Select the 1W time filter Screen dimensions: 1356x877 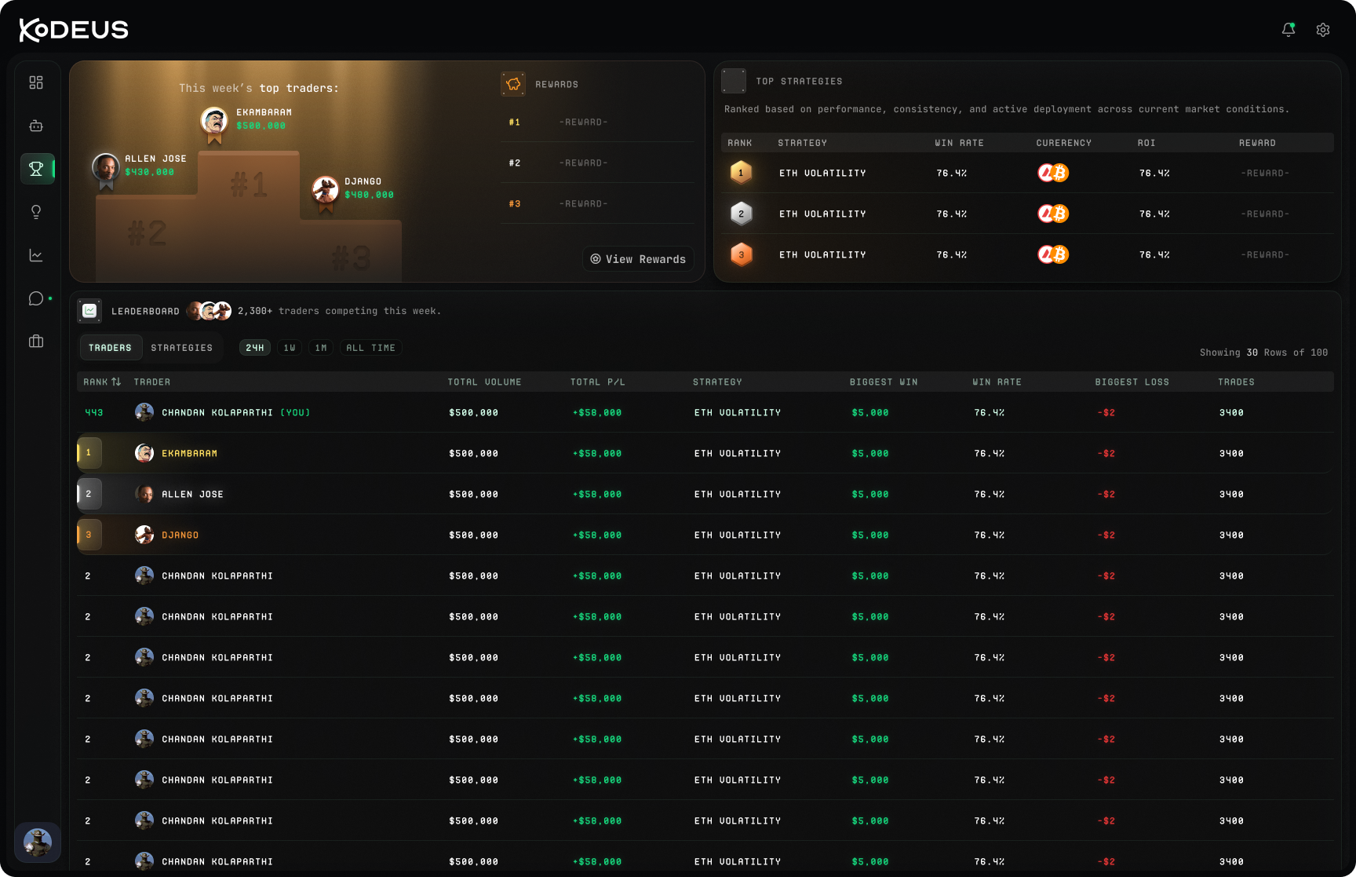click(x=290, y=348)
